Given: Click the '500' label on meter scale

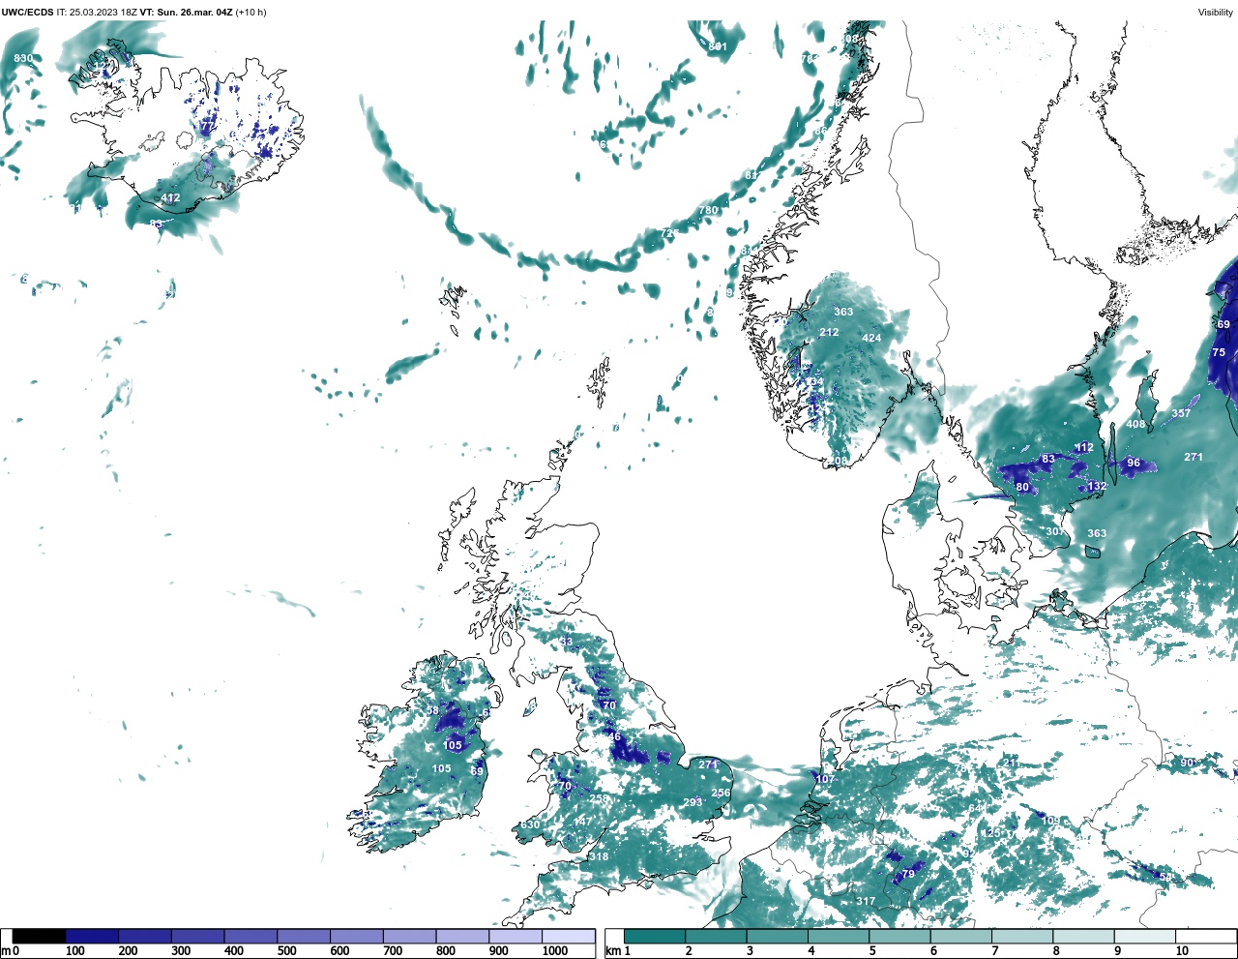Looking at the screenshot, I should pos(286,951).
